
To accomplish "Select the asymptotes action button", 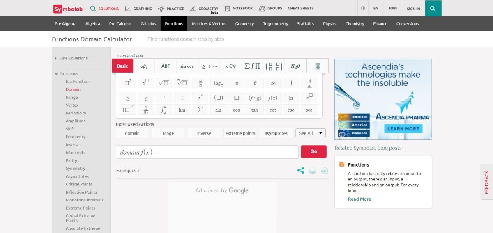I will tap(276, 133).
